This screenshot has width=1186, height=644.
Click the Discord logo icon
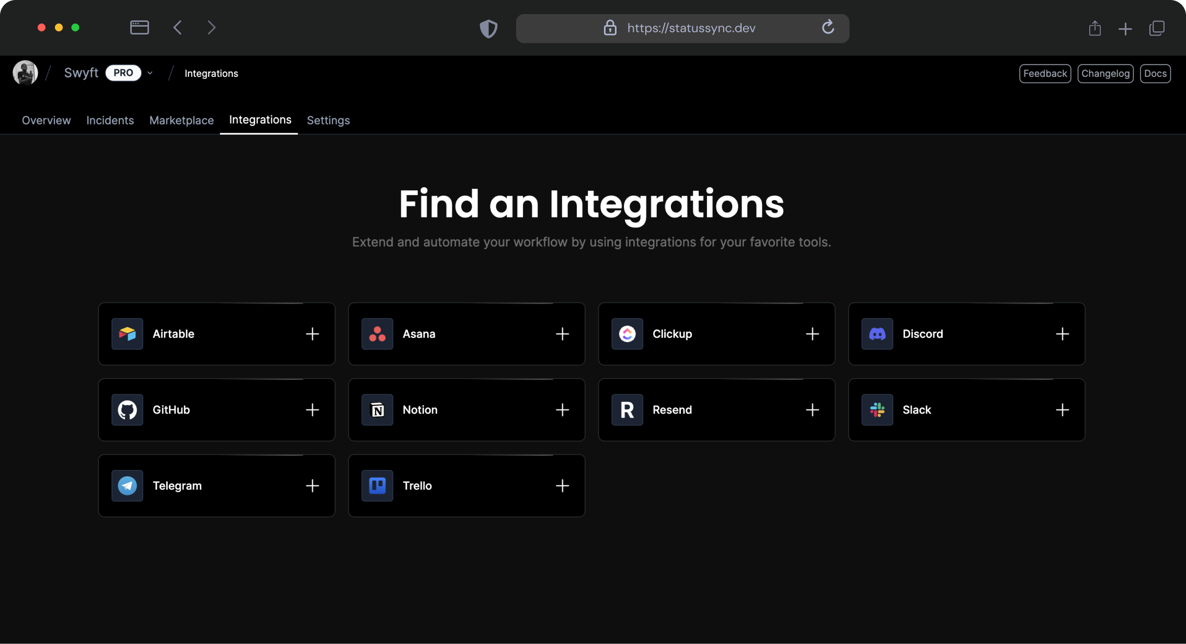[x=877, y=333]
